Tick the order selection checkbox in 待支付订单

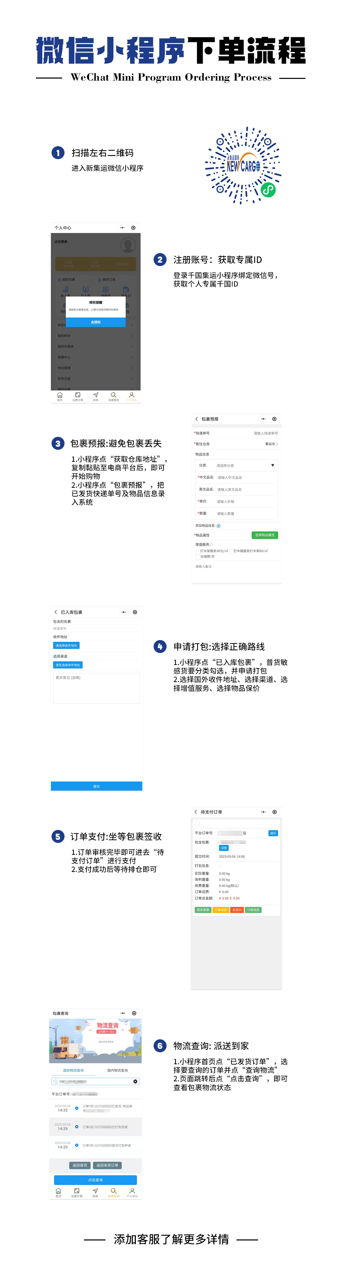(197, 824)
